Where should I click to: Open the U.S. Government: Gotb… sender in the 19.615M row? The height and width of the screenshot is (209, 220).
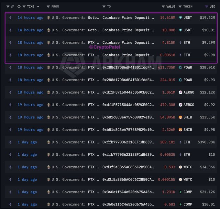tap(75, 18)
